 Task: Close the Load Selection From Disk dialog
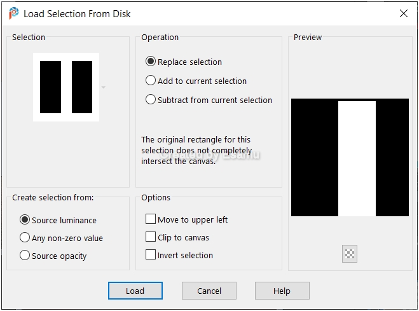tap(404, 13)
